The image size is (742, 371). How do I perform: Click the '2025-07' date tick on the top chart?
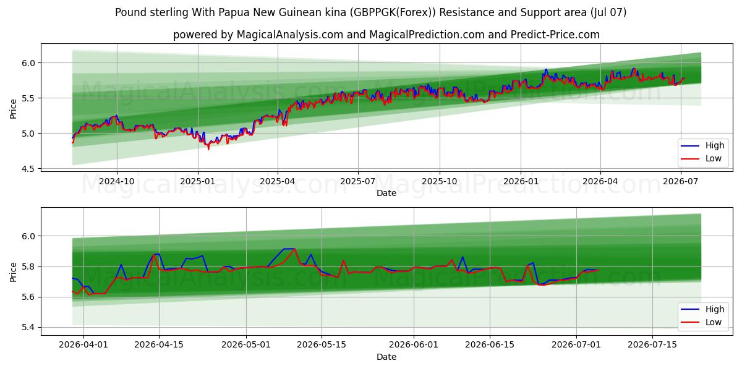(358, 182)
